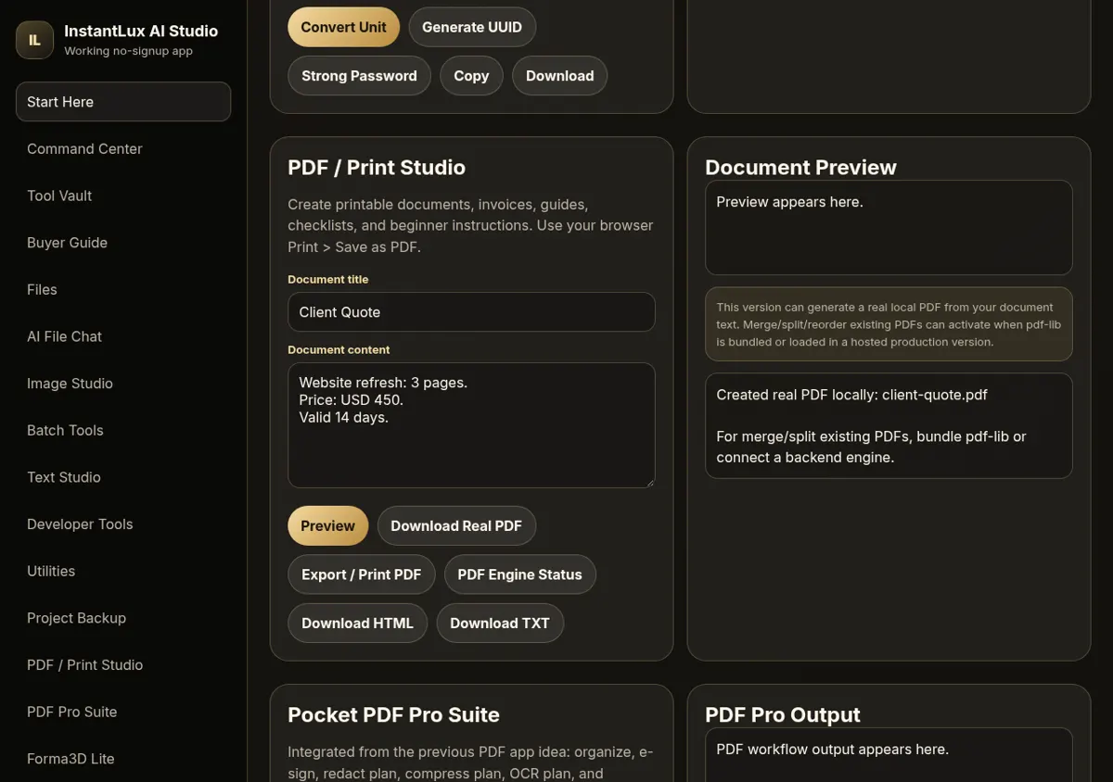Navigate to AI File Chat
This screenshot has width=1113, height=782.
(x=123, y=336)
